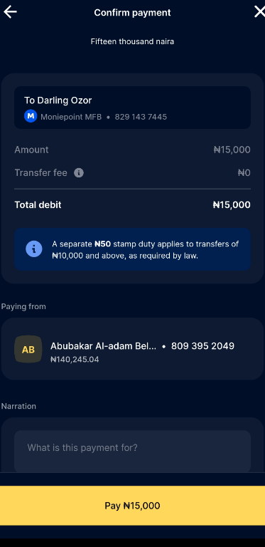The image size is (265, 547).
Task: Tap the Total debit row
Action: 132,205
